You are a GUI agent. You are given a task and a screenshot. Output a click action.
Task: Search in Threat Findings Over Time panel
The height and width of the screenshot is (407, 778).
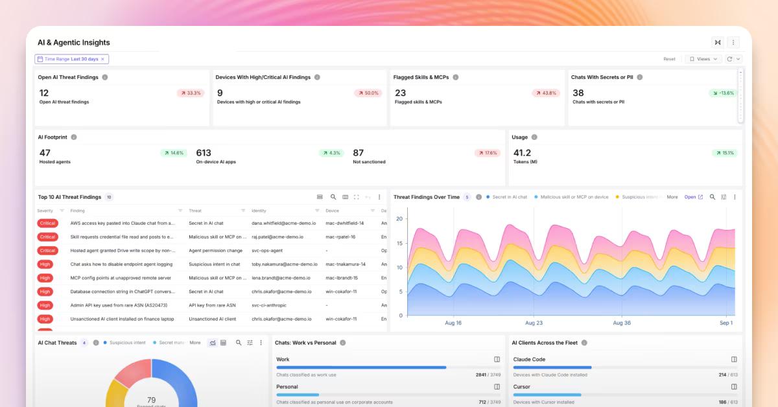[x=713, y=197]
